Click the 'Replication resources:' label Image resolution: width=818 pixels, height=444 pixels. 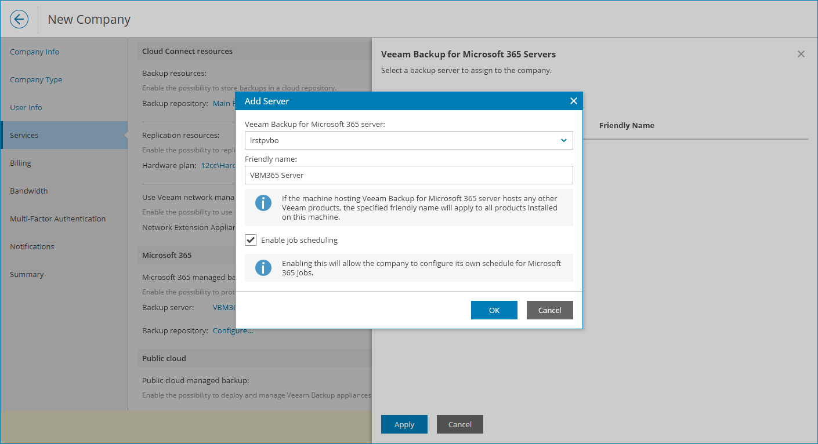(x=181, y=135)
